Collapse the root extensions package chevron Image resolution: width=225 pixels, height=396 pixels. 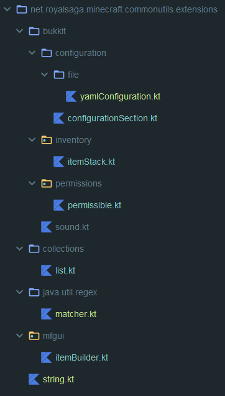coord(7,9)
